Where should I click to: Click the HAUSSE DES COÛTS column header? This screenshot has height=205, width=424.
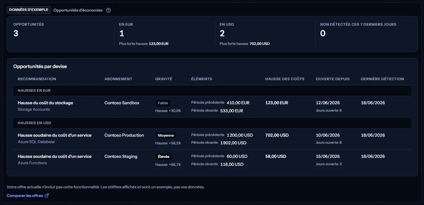(285, 79)
